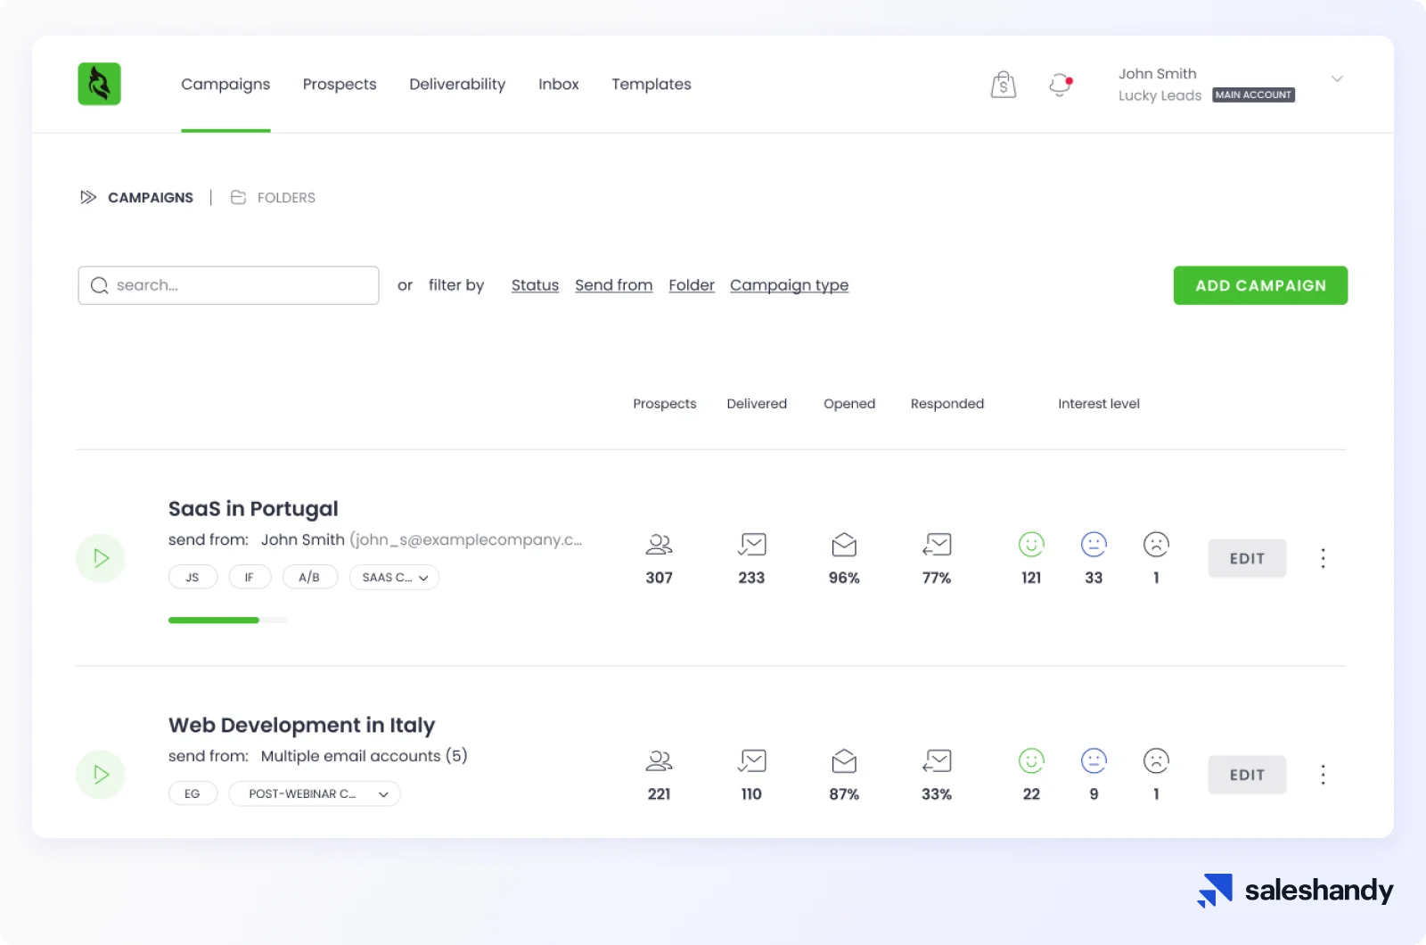Viewport: 1426px width, 945px height.
Task: Check notifications via the bell icon
Action: (1059, 84)
